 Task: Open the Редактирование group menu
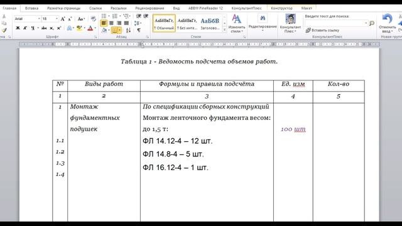[x=263, y=23]
